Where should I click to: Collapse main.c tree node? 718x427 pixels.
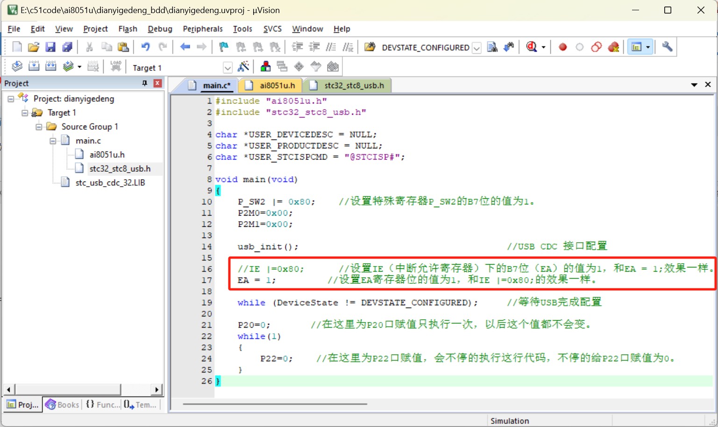pyautogui.click(x=53, y=141)
